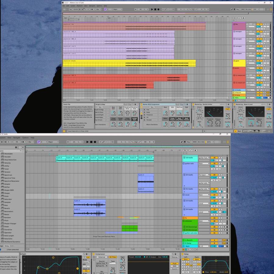Toggle Makeup button in Compressor device
This screenshot has width=274, height=274.
(174, 257)
